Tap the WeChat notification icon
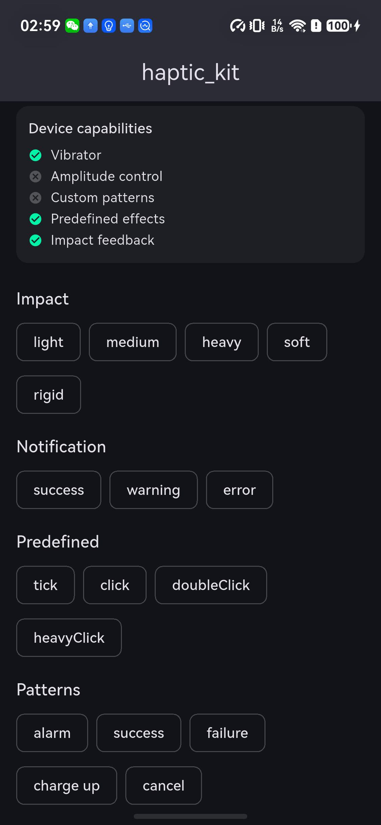 [x=72, y=26]
